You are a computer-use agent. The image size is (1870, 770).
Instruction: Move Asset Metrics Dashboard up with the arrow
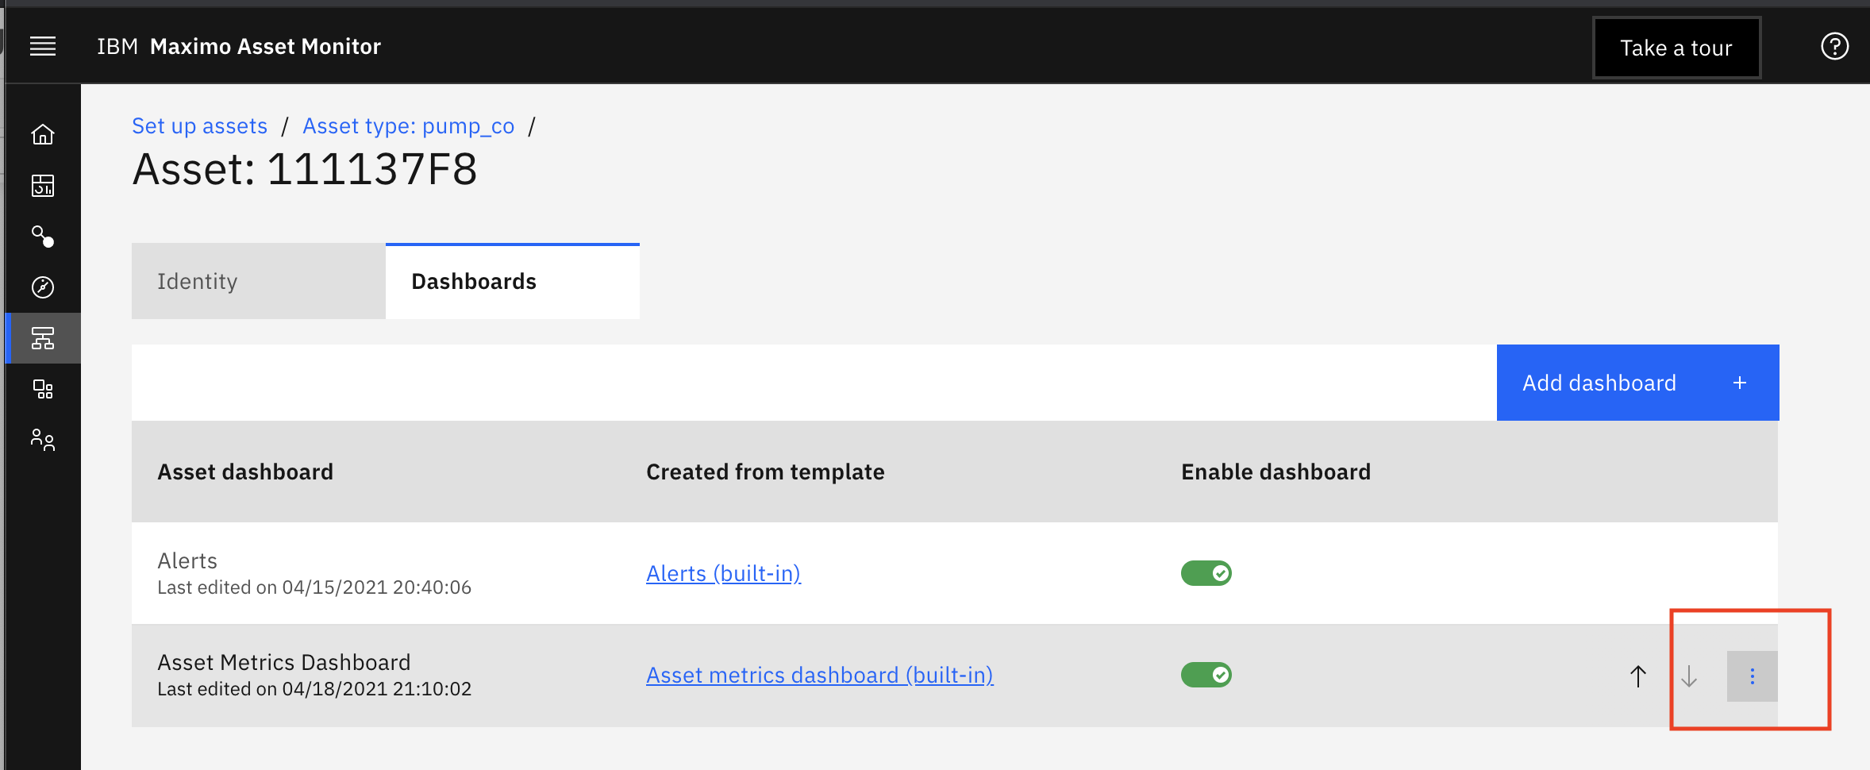point(1638,676)
